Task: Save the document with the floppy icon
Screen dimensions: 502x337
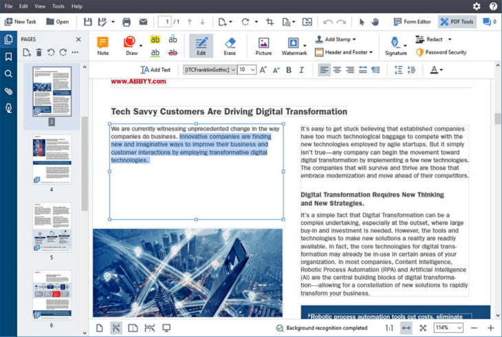Action: [x=88, y=22]
